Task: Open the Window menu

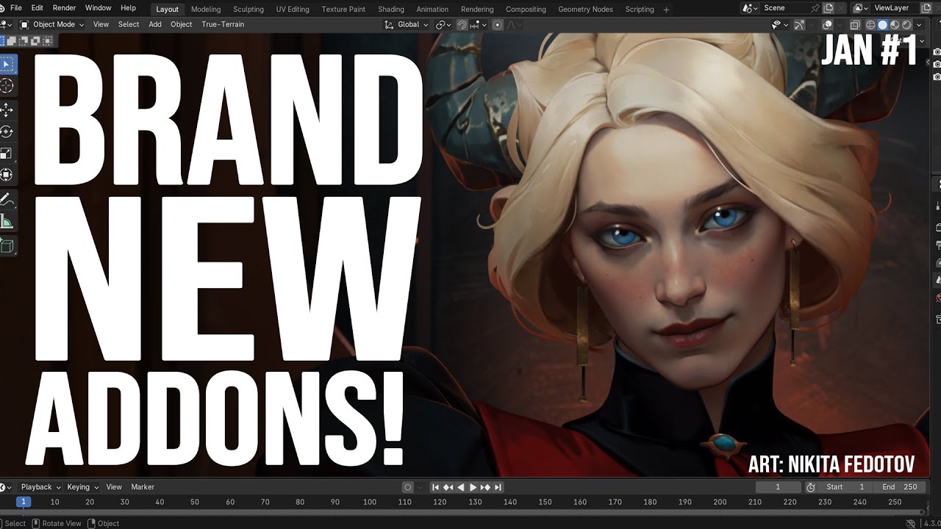Action: pyautogui.click(x=98, y=8)
